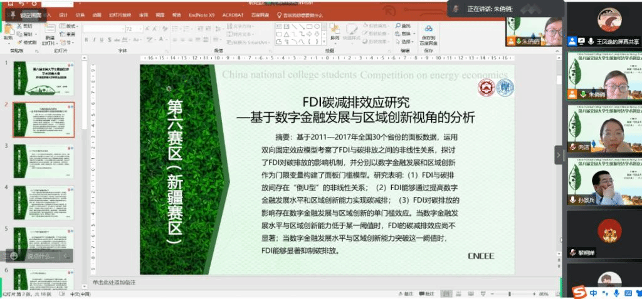The image size is (642, 299).
Task: Open the slide Layout (版式) dropdown
Action: click(68, 26)
